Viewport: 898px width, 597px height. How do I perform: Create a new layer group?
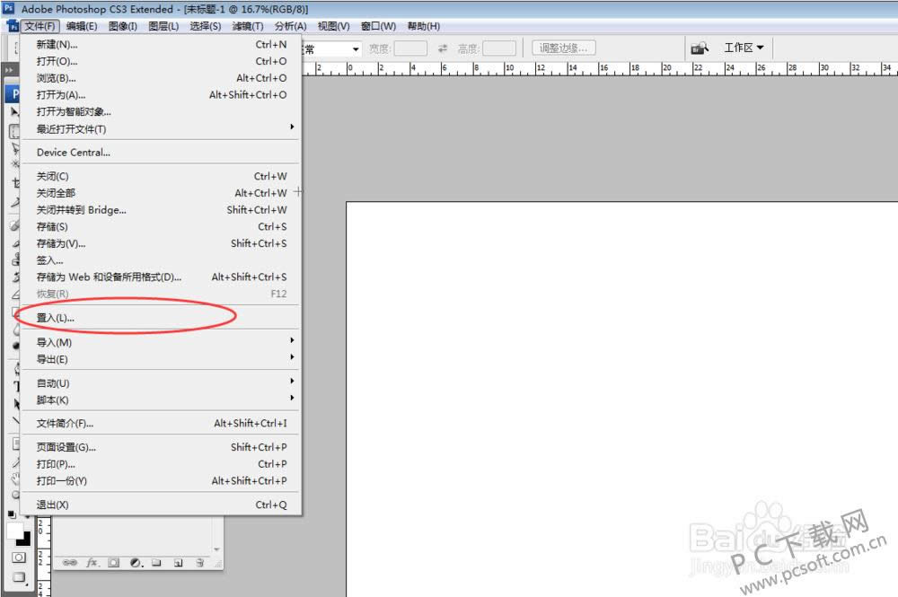point(156,563)
